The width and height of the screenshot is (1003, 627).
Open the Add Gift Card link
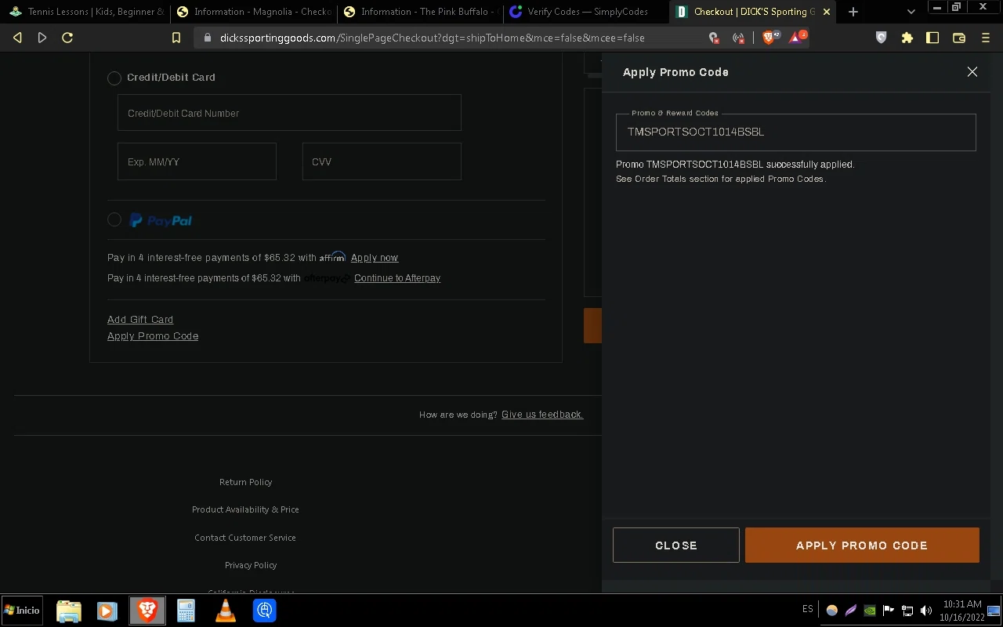click(140, 320)
